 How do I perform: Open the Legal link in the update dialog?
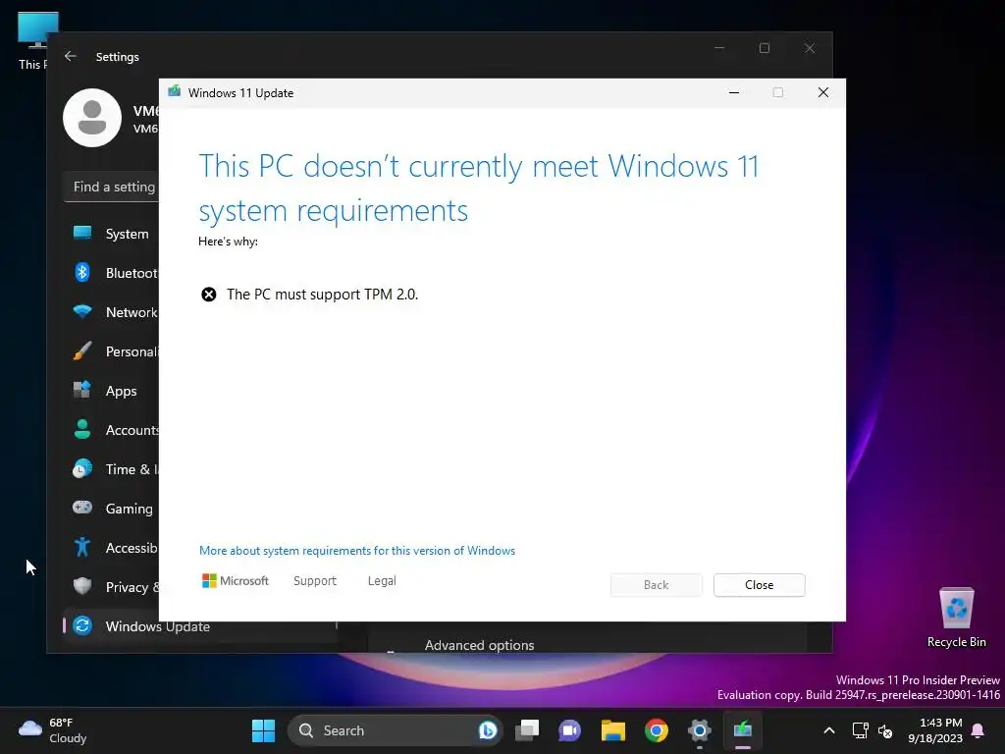(382, 581)
